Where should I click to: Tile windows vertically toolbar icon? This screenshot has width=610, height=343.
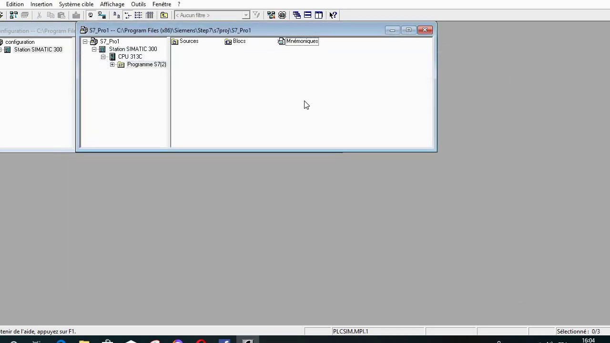point(319,15)
